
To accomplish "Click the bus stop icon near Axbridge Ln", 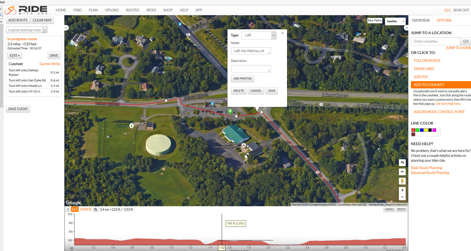I will pos(180,24).
